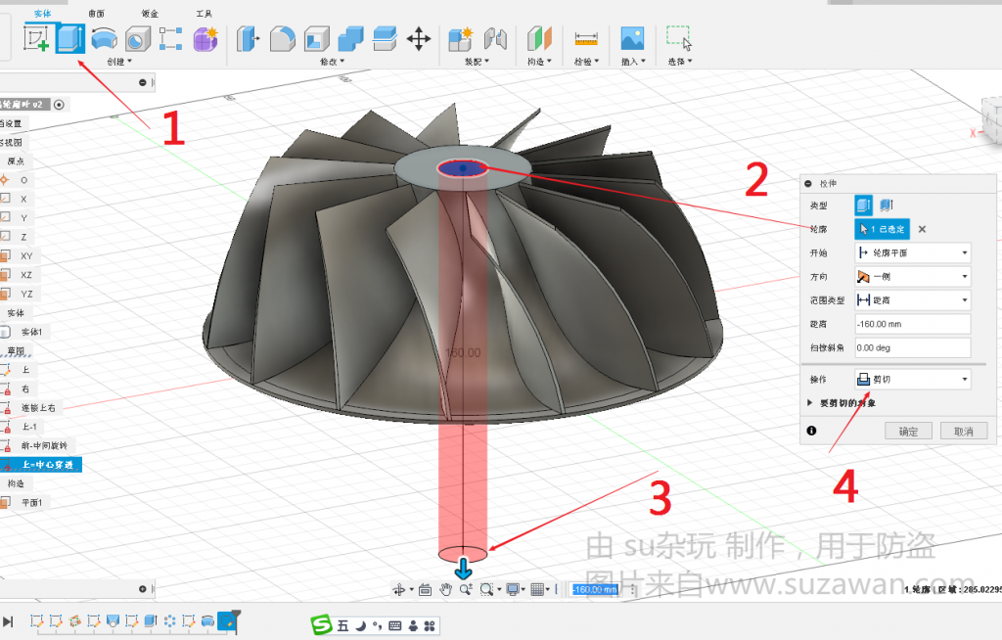Expand the 要剪切的对象 section
This screenshot has width=1002, height=640.
pos(809,403)
